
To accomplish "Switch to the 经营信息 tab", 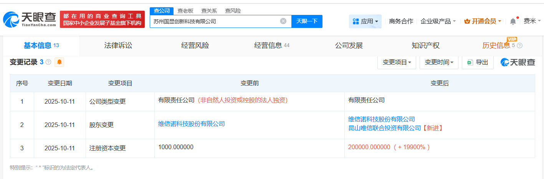I will 272,46.
